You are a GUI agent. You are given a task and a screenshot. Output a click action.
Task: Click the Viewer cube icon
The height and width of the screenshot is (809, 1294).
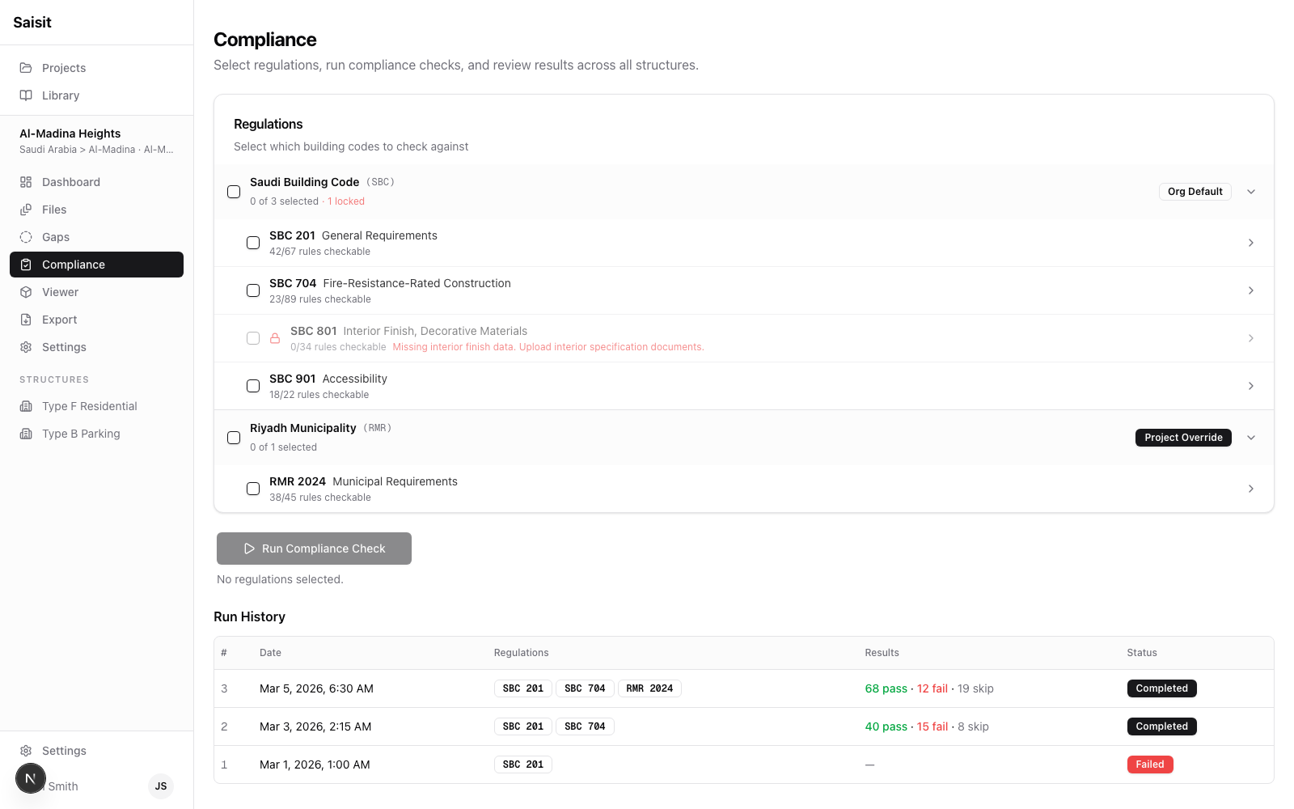pos(26,292)
